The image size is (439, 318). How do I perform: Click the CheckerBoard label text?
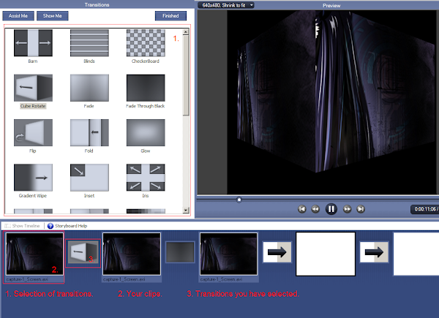click(146, 61)
